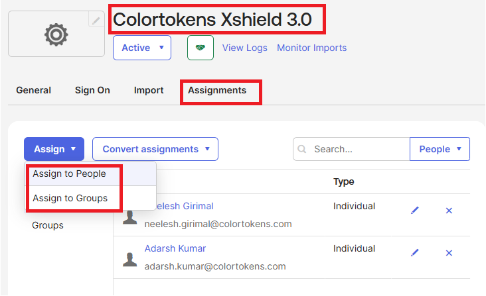Image resolution: width=486 pixels, height=296 pixels.
Task: Open the View Logs link
Action: [x=244, y=48]
